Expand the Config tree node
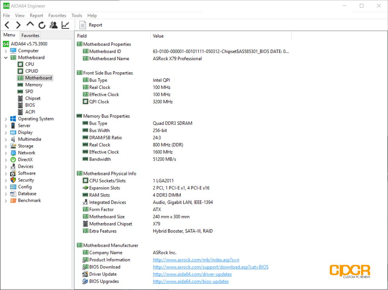 click(6, 187)
